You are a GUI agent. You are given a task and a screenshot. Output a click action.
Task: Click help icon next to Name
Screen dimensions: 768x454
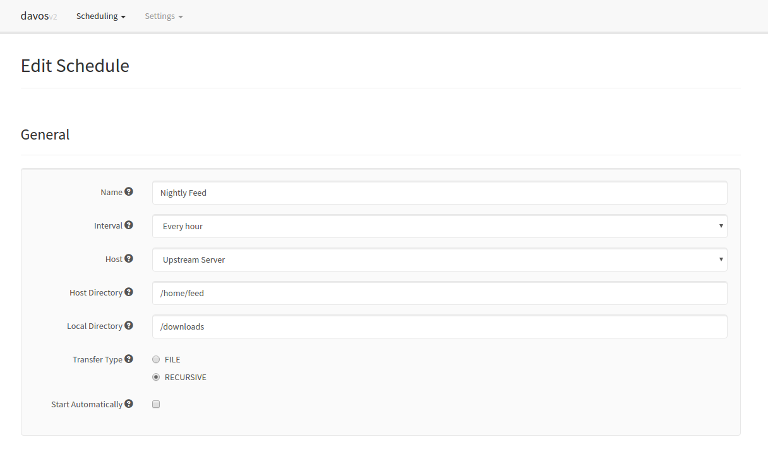(x=129, y=191)
